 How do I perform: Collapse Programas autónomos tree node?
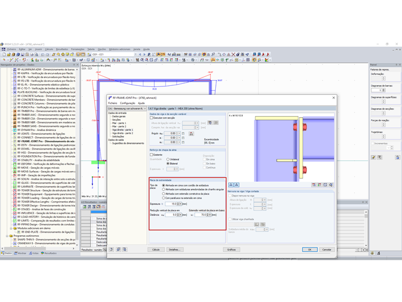point(7,236)
